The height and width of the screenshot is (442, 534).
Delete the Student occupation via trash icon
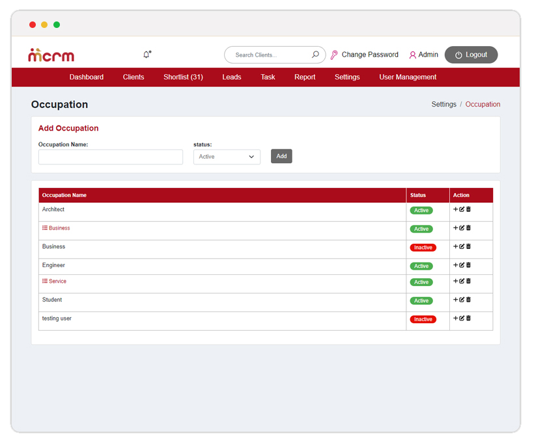(468, 300)
